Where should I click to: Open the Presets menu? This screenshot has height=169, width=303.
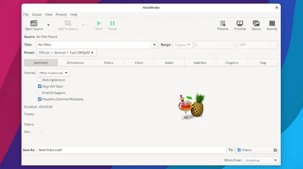click(61, 14)
